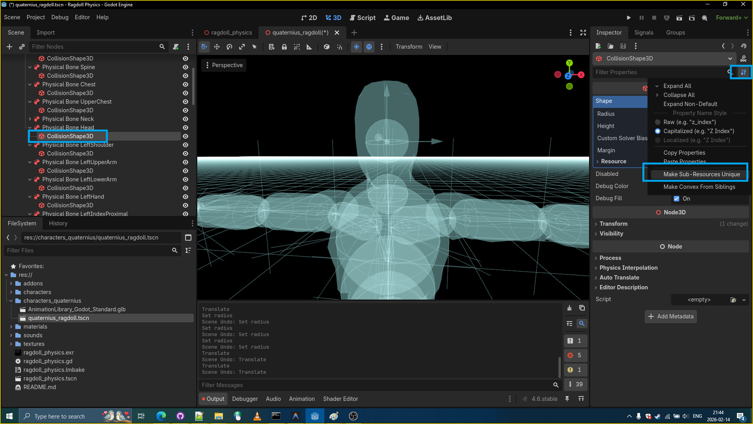Open VLC from the Windows taskbar
This screenshot has height=424, width=753.
[x=257, y=416]
